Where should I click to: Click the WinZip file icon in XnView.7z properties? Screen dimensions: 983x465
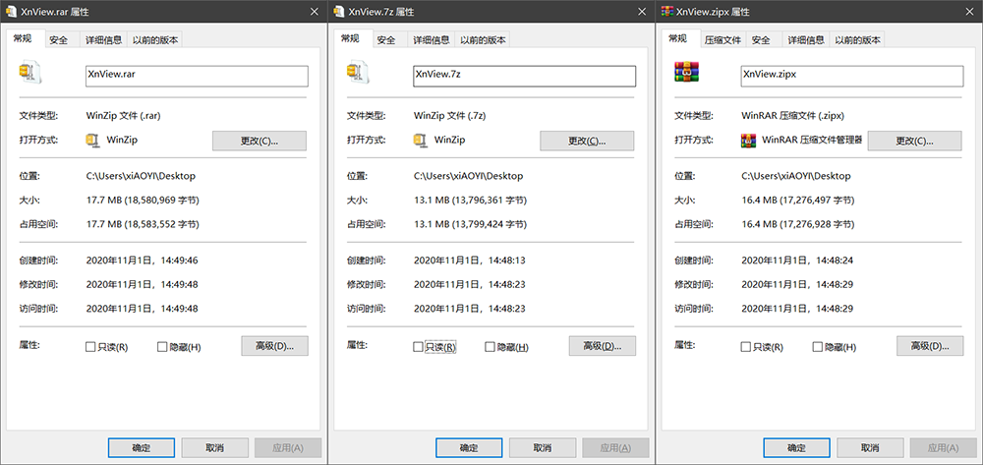coord(357,73)
